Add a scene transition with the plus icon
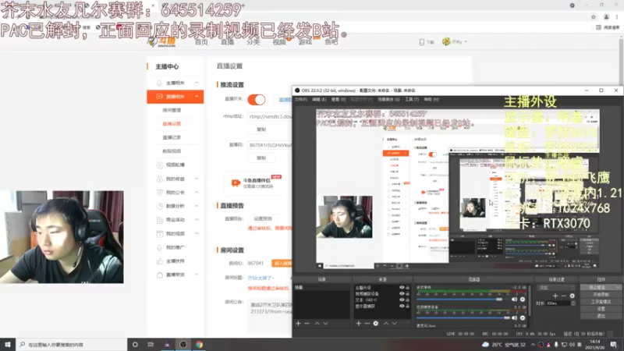This screenshot has width=624, height=351. [x=555, y=296]
